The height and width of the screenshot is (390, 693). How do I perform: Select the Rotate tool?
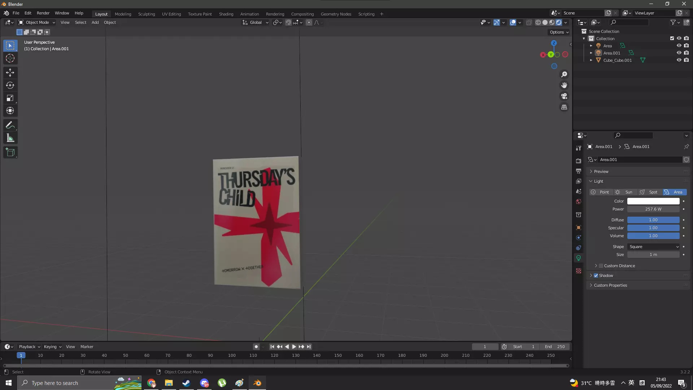10,85
